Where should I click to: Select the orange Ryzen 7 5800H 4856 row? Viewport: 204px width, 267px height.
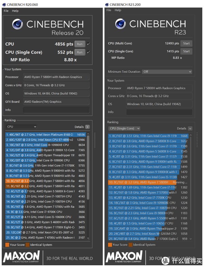tap(46, 181)
